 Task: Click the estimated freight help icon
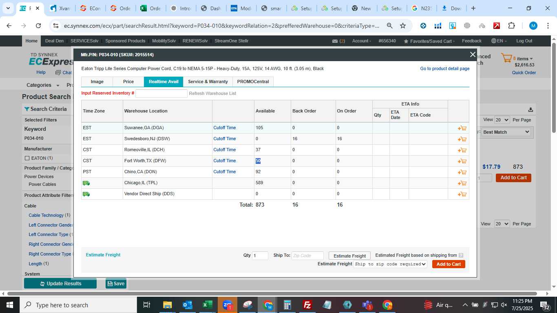coord(461,256)
